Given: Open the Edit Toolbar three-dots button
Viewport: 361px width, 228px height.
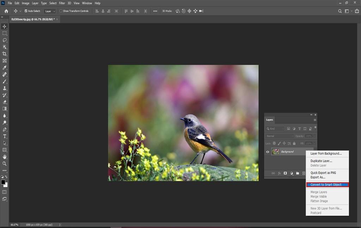Looking at the screenshot, I should 4,171.
